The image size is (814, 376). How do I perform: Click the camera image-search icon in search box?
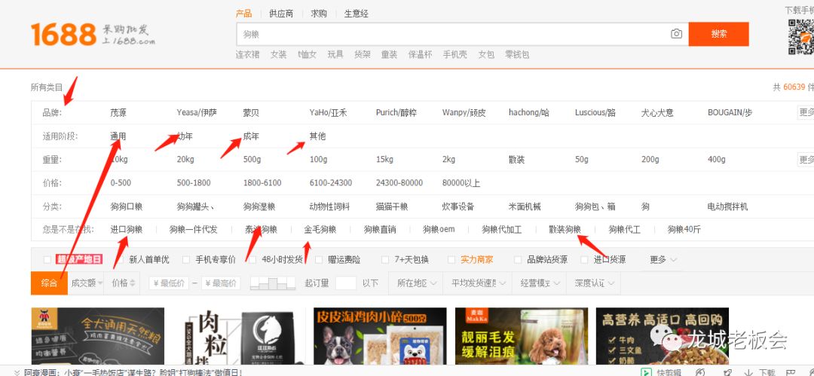click(x=676, y=34)
